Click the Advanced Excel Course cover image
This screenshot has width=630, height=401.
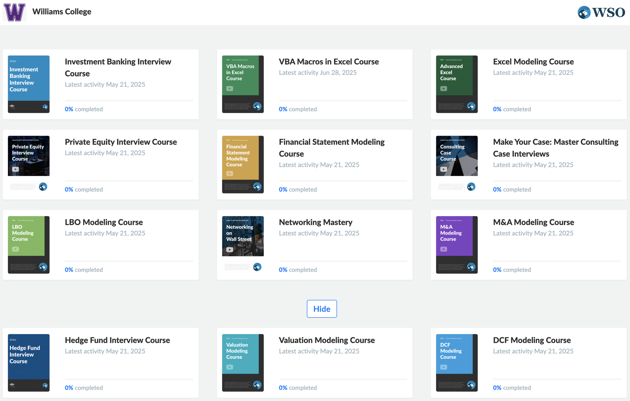click(457, 84)
